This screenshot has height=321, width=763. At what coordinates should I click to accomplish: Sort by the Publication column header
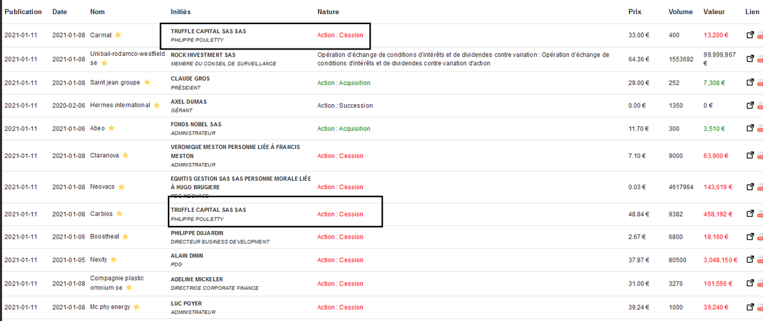tap(23, 12)
